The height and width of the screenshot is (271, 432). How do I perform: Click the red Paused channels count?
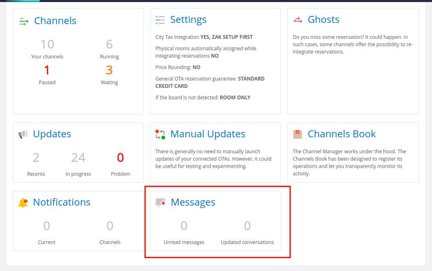[x=47, y=70]
